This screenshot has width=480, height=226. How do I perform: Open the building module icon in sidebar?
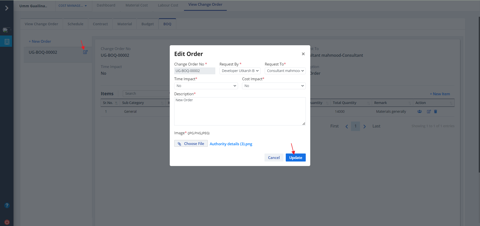pos(7,42)
